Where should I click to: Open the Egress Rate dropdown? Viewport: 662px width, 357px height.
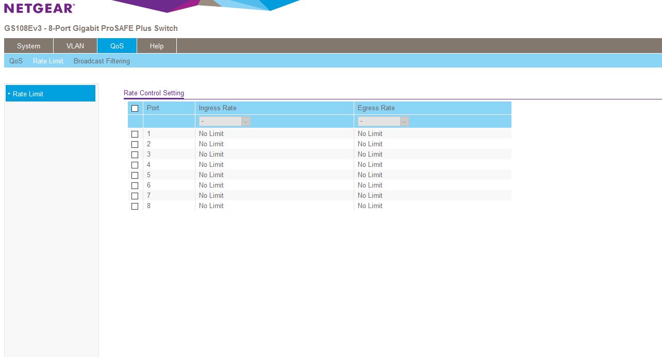point(384,121)
